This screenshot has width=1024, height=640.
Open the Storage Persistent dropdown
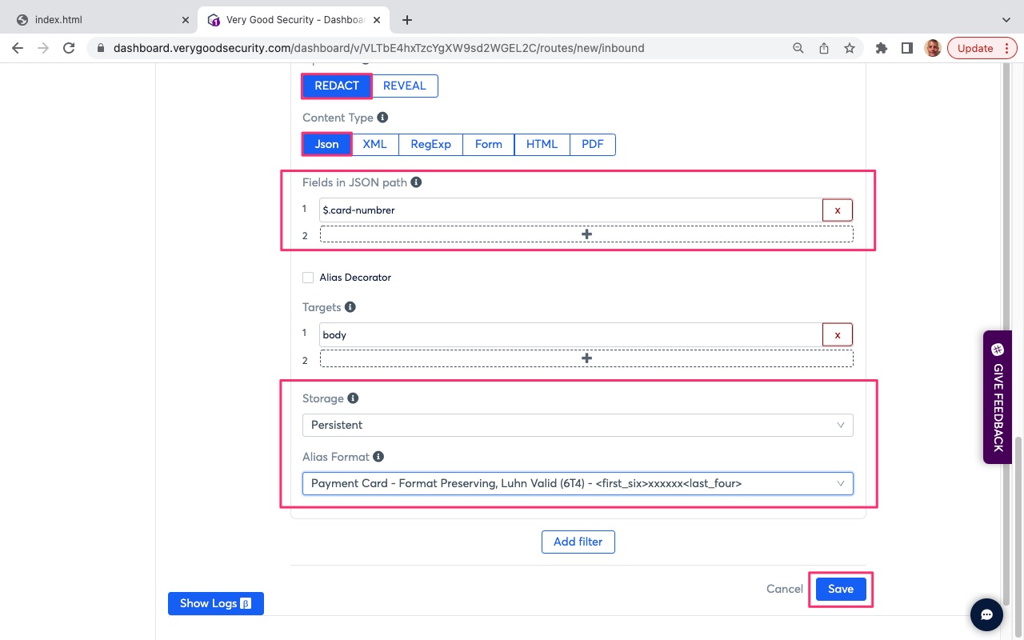pyautogui.click(x=578, y=425)
